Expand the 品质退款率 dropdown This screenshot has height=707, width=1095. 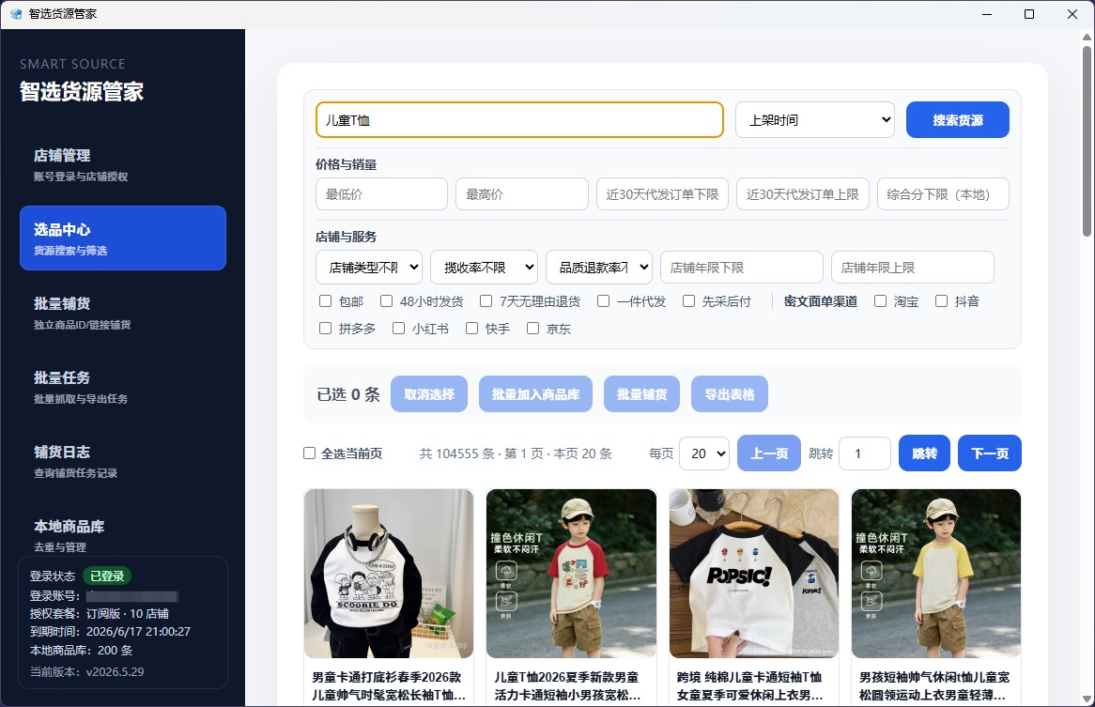coord(599,268)
